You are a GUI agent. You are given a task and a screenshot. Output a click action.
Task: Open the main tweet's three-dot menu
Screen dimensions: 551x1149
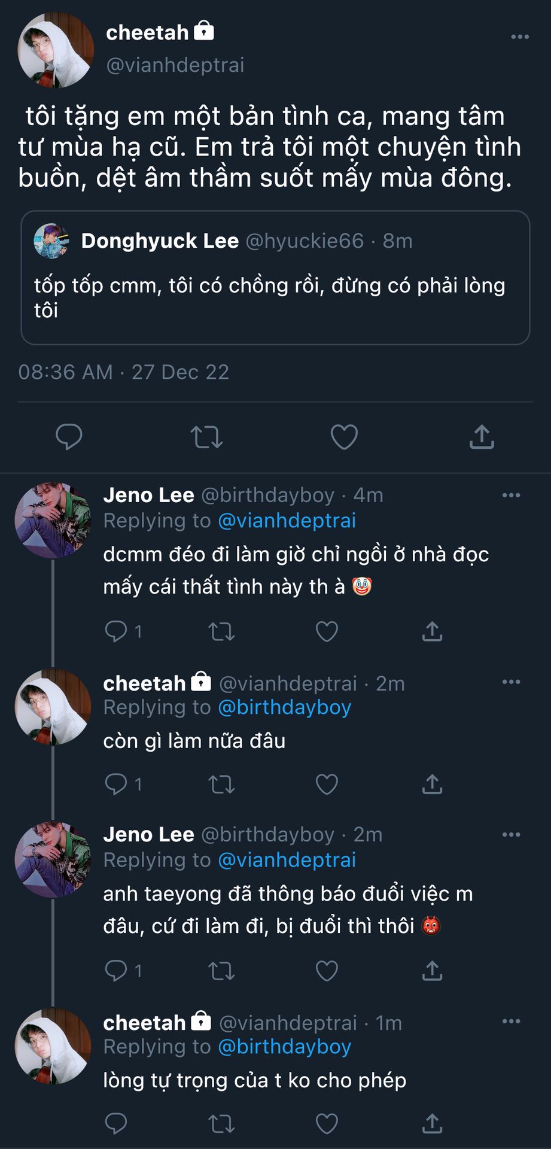pos(519,37)
